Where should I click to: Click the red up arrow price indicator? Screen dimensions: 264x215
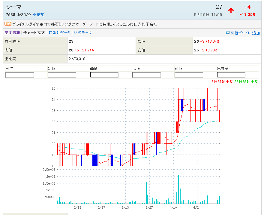(x=231, y=10)
